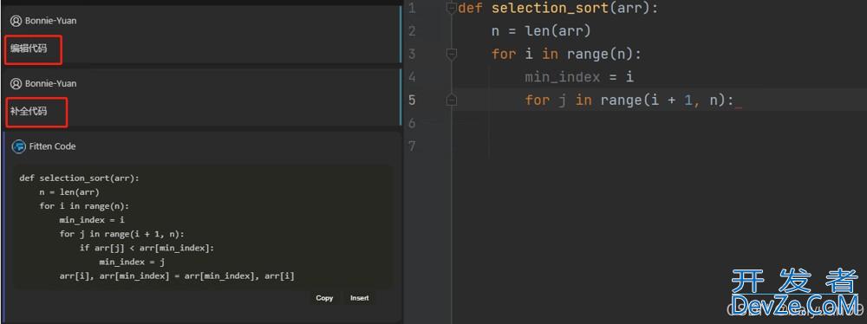Click the Insert button under the code block
The image size is (867, 324).
360,298
